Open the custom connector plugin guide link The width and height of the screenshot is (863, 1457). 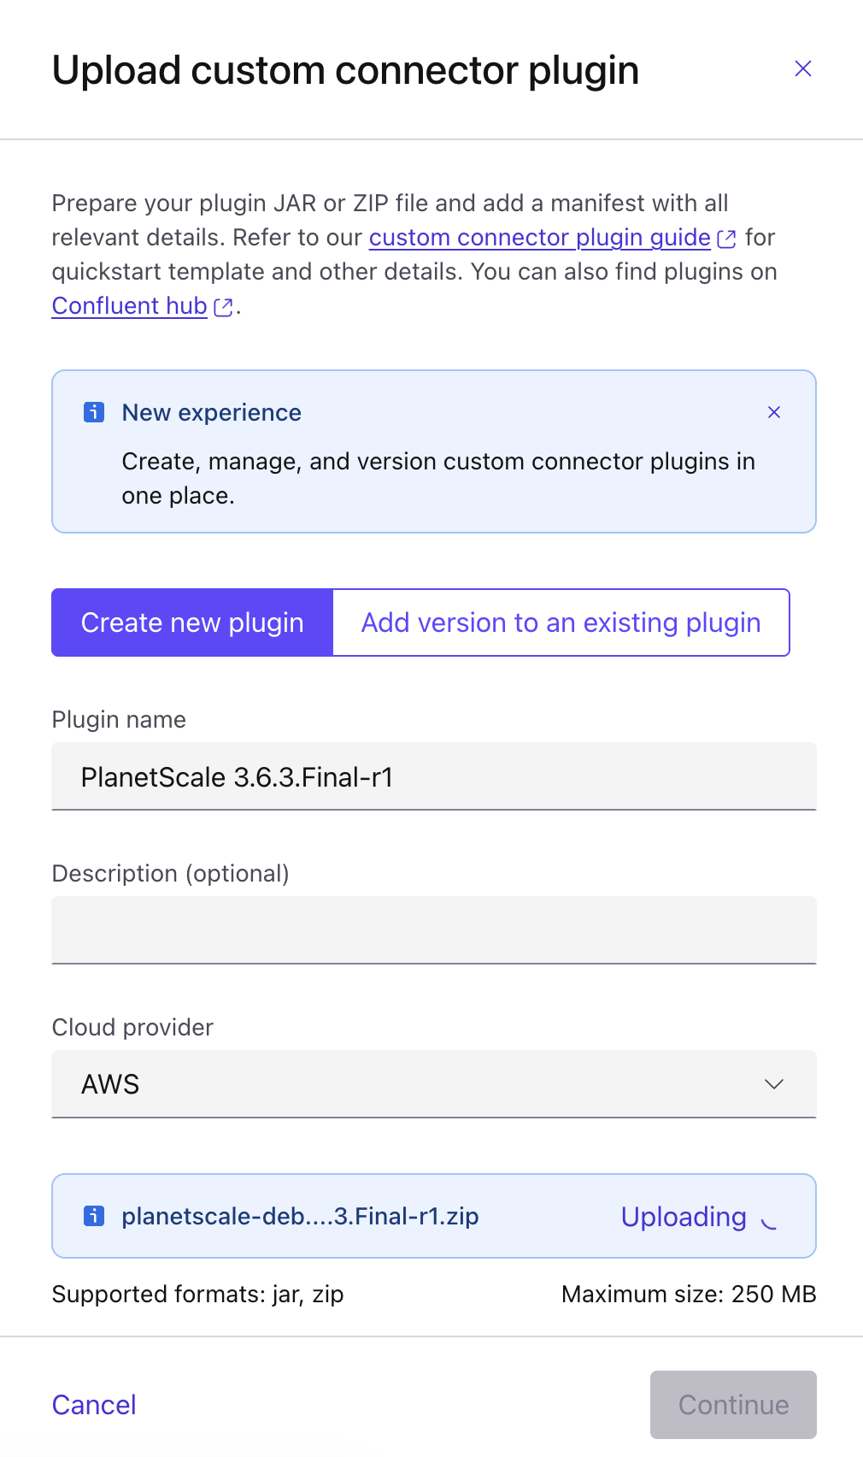(540, 237)
